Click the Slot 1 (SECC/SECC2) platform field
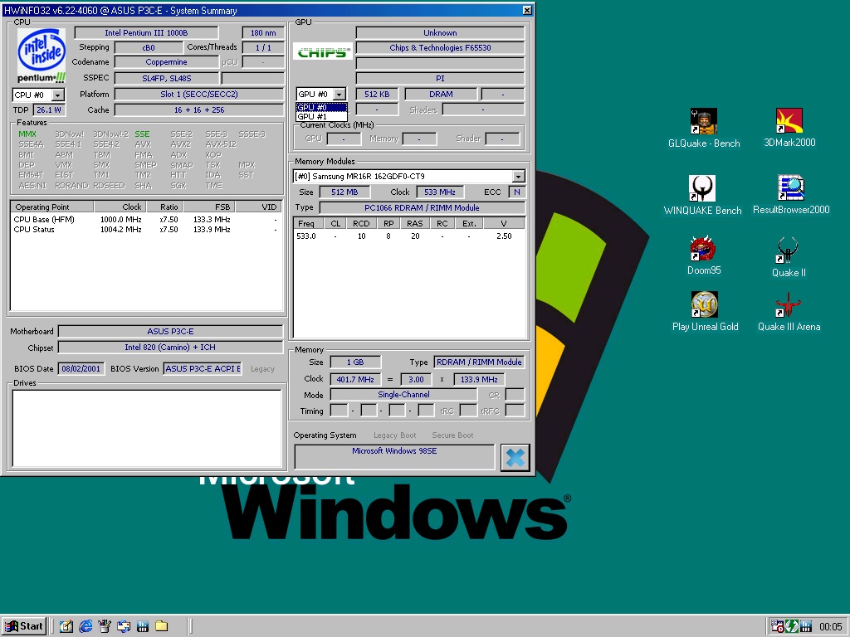850x637 pixels. [x=199, y=95]
